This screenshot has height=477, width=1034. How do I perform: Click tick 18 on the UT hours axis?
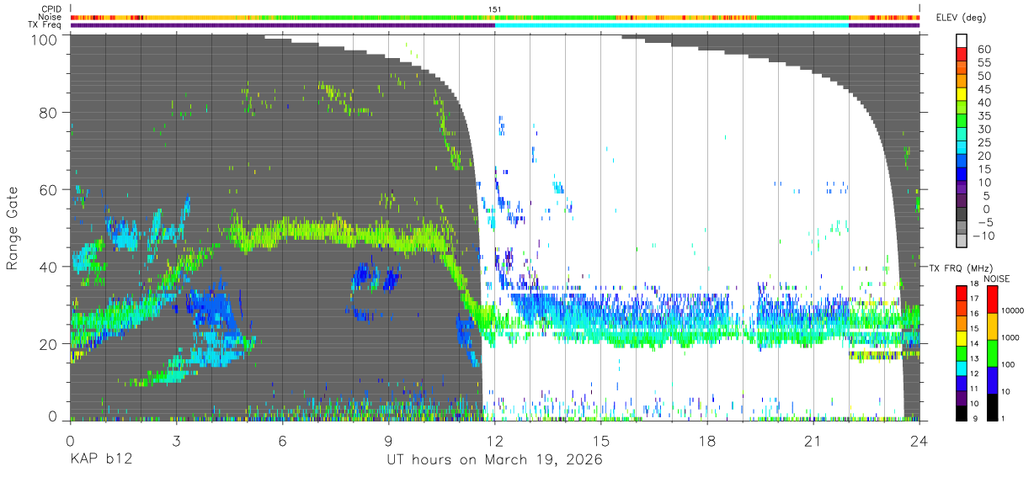tap(707, 442)
